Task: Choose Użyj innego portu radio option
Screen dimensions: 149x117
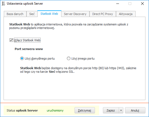Action: pyautogui.click(x=68, y=58)
